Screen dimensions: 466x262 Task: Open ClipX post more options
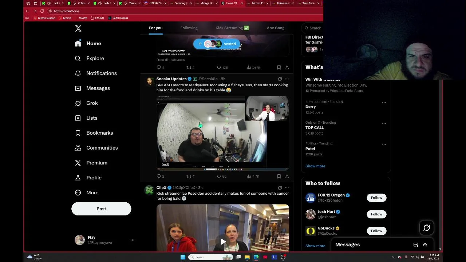(x=287, y=188)
